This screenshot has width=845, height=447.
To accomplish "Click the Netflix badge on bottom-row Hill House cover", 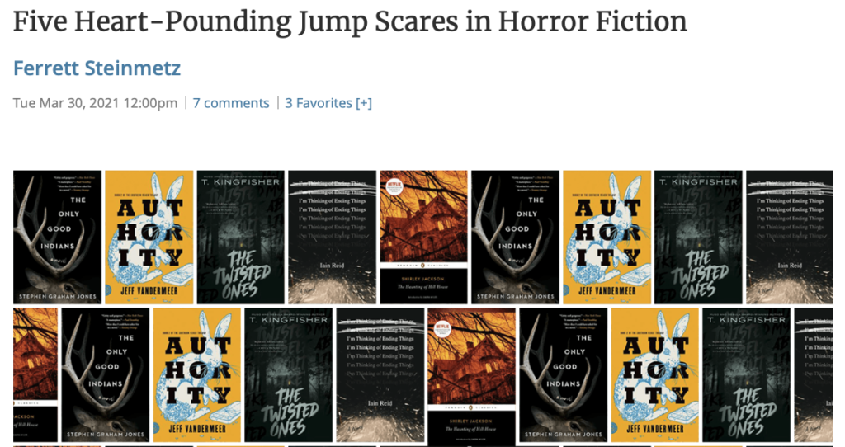I will pyautogui.click(x=443, y=327).
